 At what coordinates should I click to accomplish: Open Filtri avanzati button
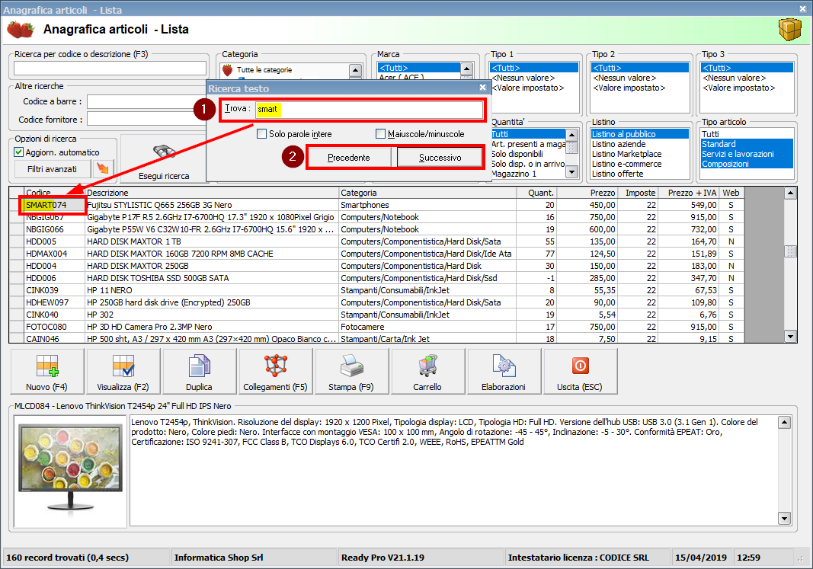[52, 169]
